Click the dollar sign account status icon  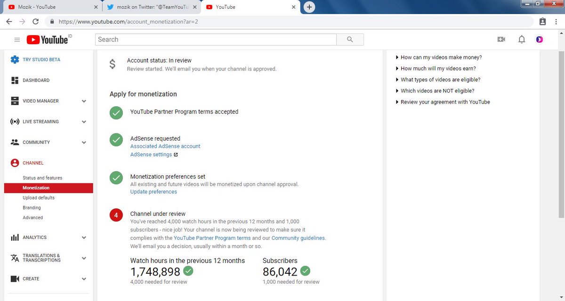tap(112, 64)
